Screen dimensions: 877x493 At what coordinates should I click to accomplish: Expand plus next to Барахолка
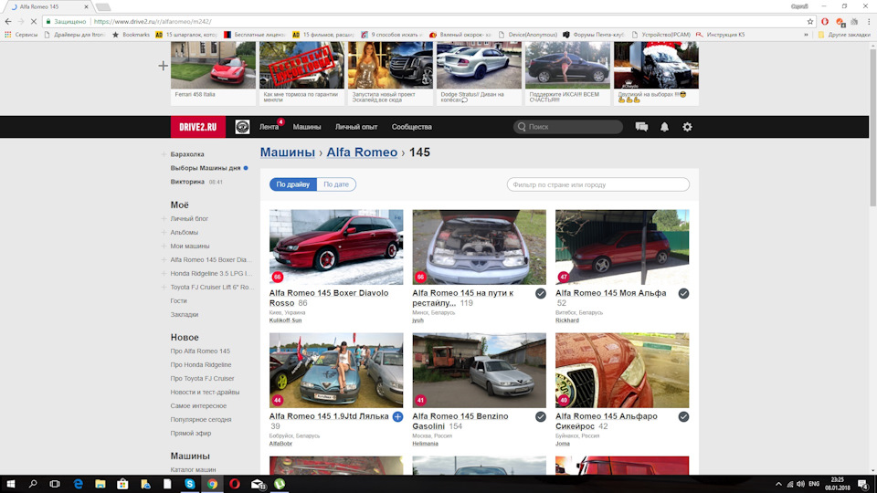[164, 154]
